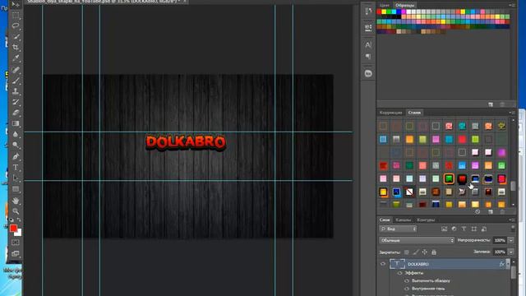The width and height of the screenshot is (526, 296).
Task: Toggle pixel layer filter
Action: pos(444,229)
